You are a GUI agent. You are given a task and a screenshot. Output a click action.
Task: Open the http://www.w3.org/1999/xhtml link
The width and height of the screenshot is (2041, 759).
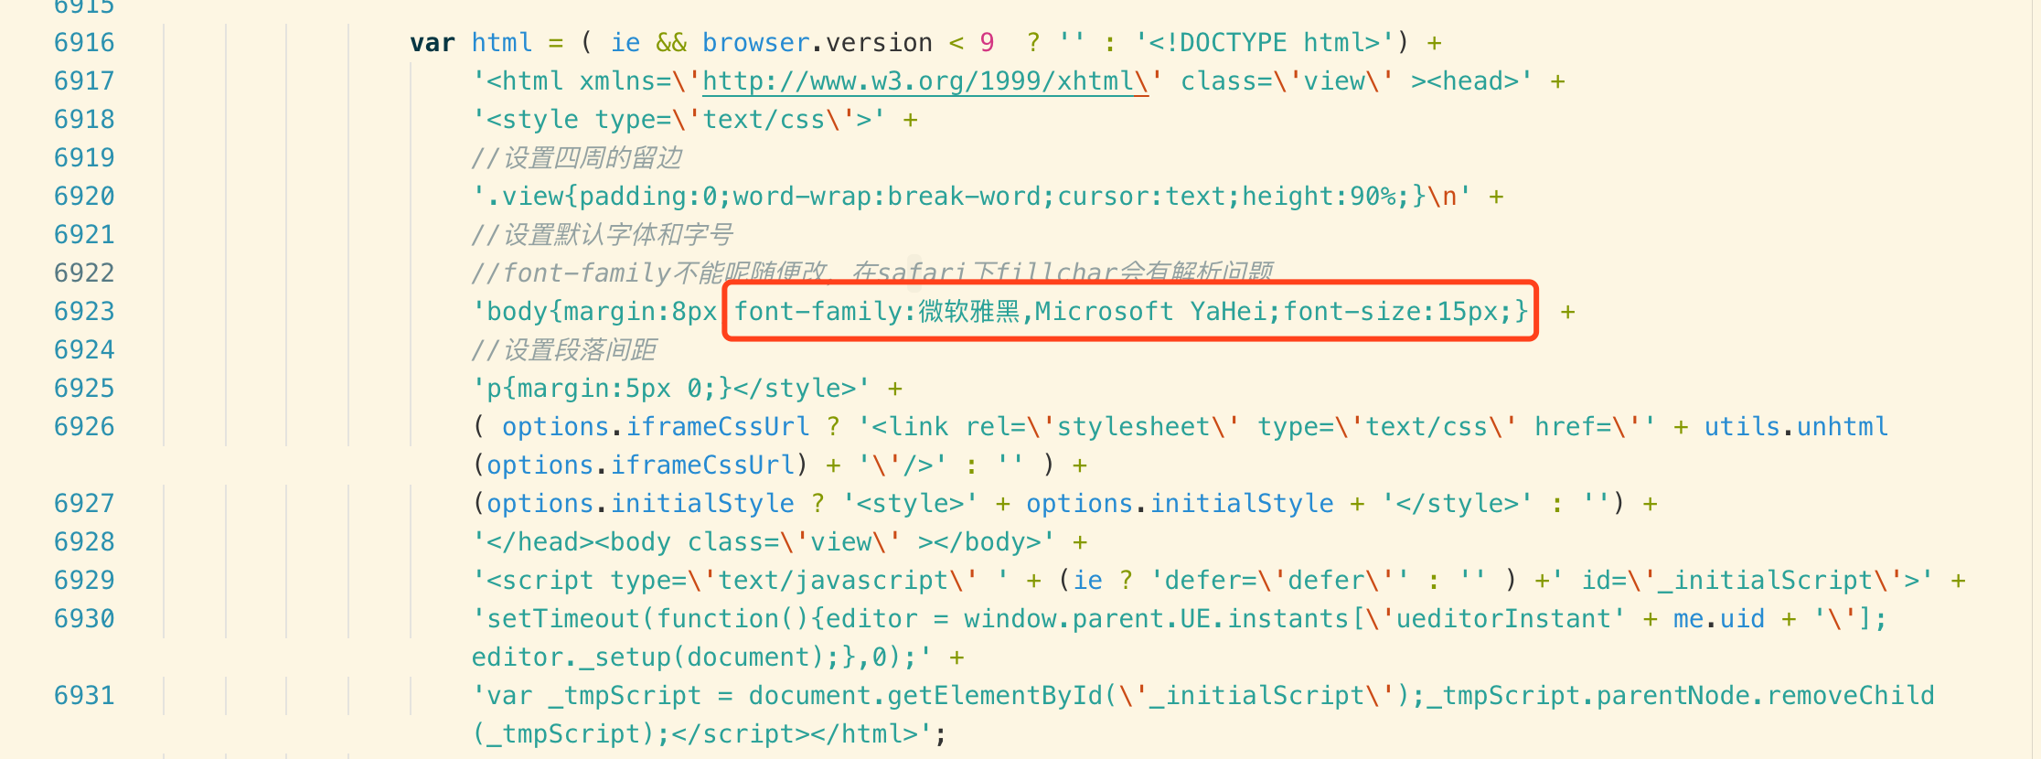tap(918, 81)
